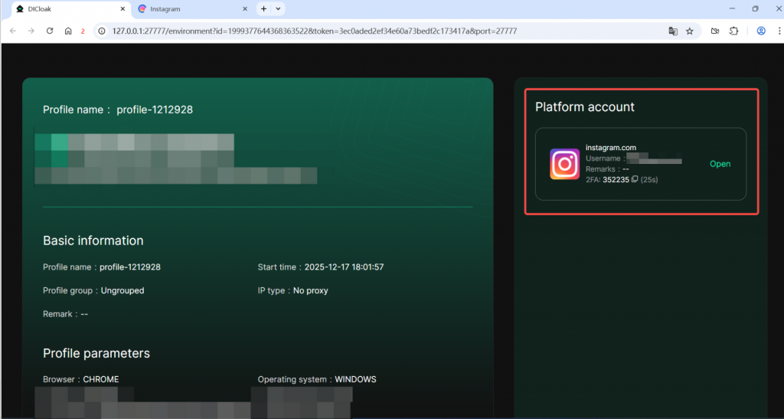
Task: Open the extensions puzzle icon
Action: point(733,31)
